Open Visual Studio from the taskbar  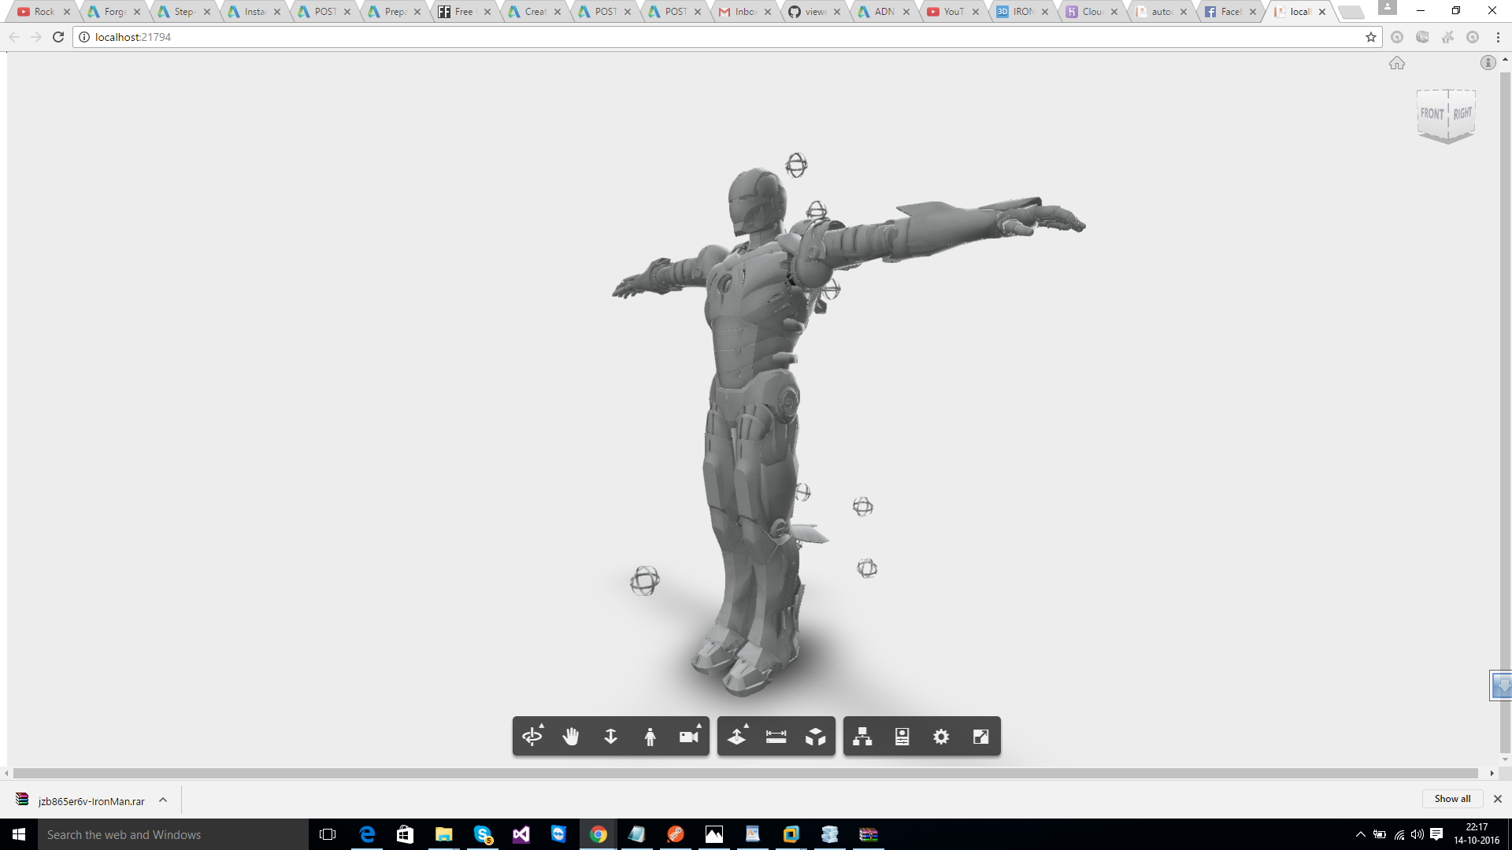[521, 834]
